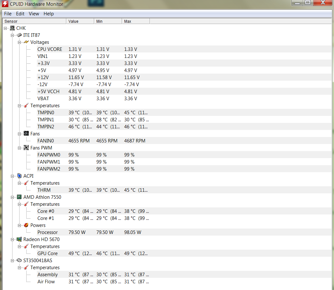The height and width of the screenshot is (290, 334).
Task: Collapse the Powers group
Action: tap(20, 225)
